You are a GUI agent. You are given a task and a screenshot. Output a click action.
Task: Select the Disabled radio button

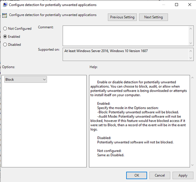pyautogui.click(x=5, y=45)
